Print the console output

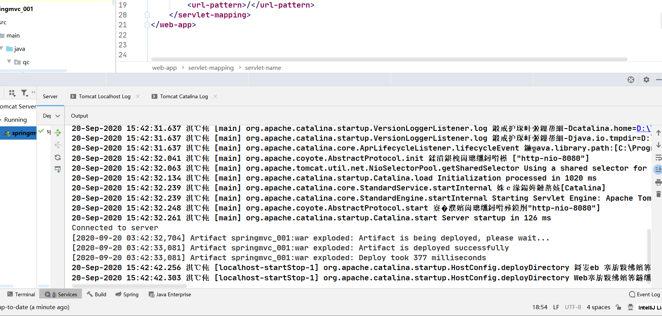(x=658, y=182)
